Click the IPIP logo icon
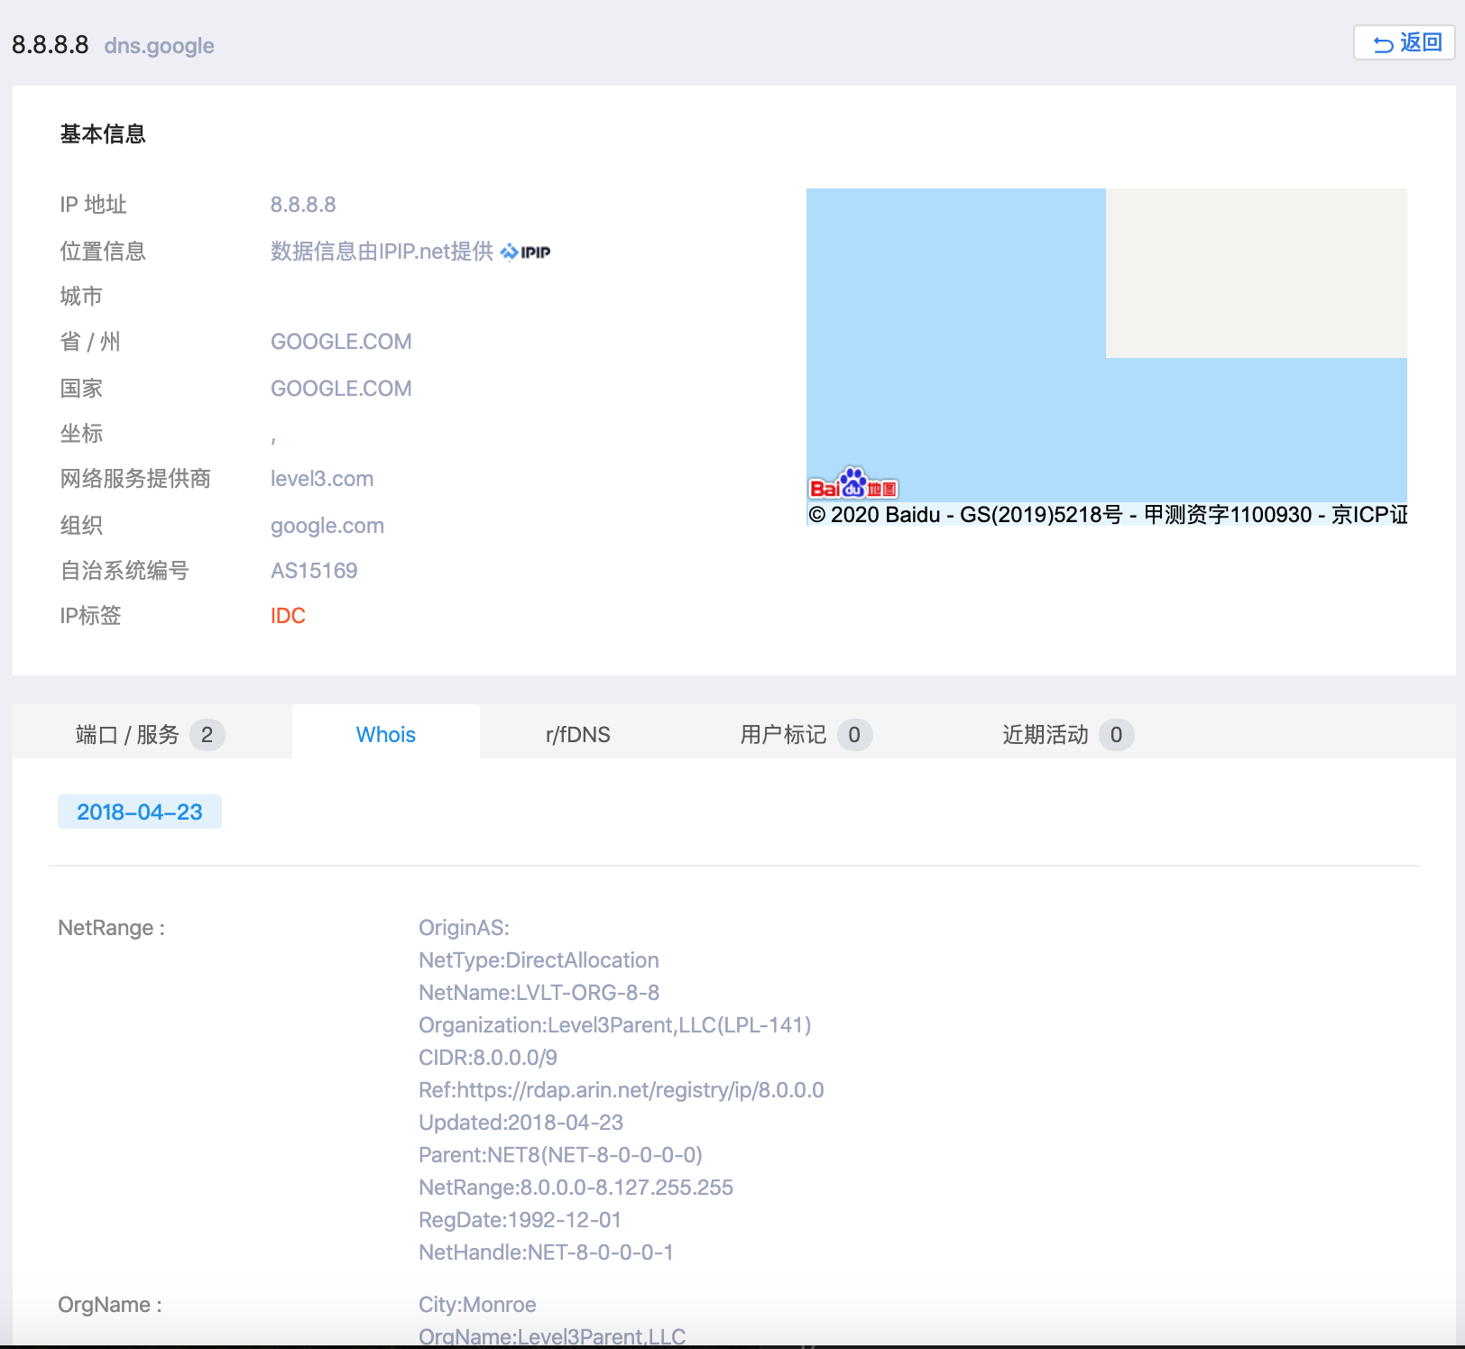1465x1349 pixels. coord(525,252)
